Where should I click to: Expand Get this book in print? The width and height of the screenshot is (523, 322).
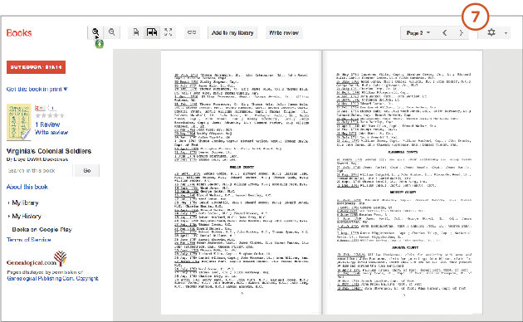(37, 89)
